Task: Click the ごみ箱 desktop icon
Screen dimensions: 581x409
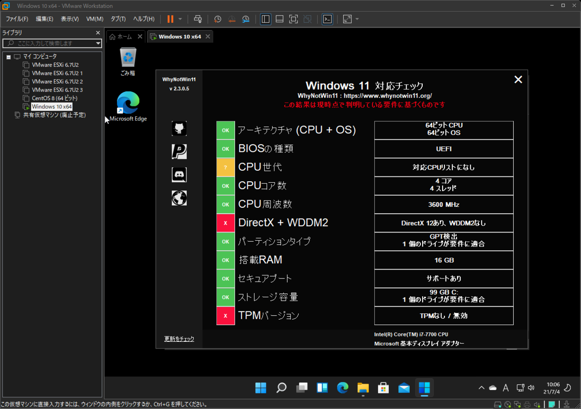Action: click(x=128, y=62)
